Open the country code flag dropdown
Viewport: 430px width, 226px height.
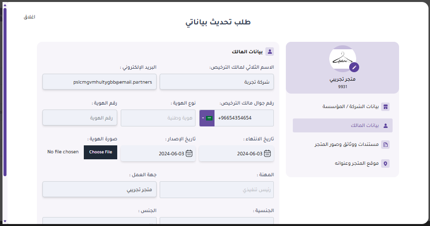pyautogui.click(x=207, y=118)
